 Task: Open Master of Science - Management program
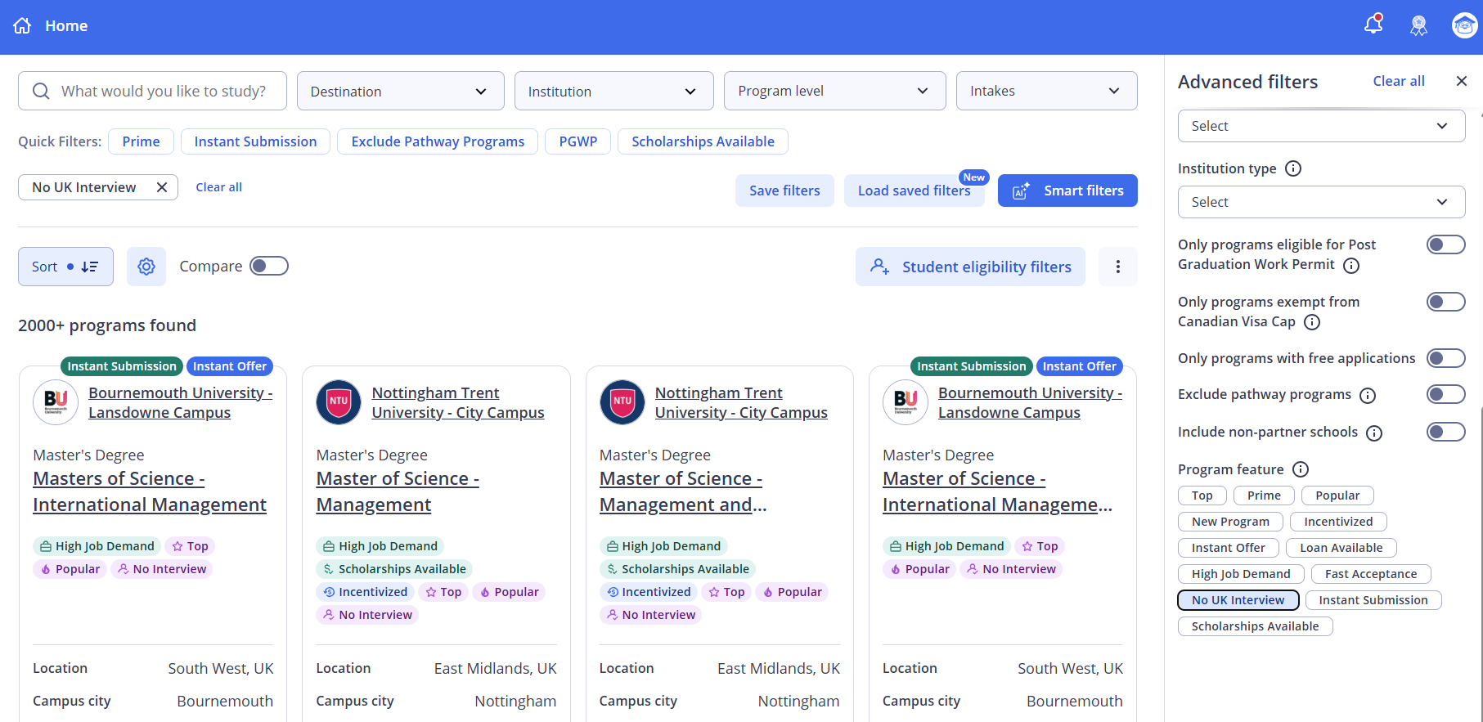(x=398, y=491)
